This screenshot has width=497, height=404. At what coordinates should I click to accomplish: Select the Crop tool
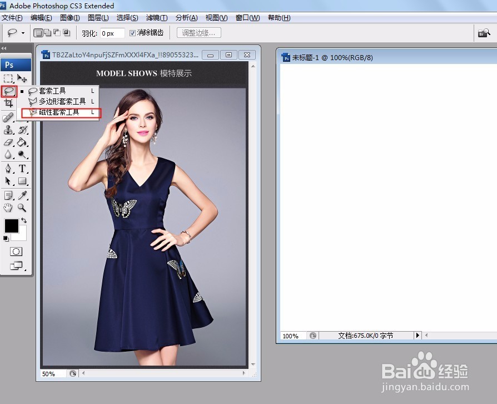pos(9,103)
